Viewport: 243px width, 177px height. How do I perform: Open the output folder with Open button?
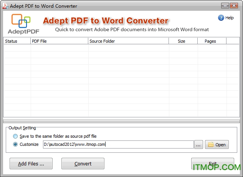[217, 145]
